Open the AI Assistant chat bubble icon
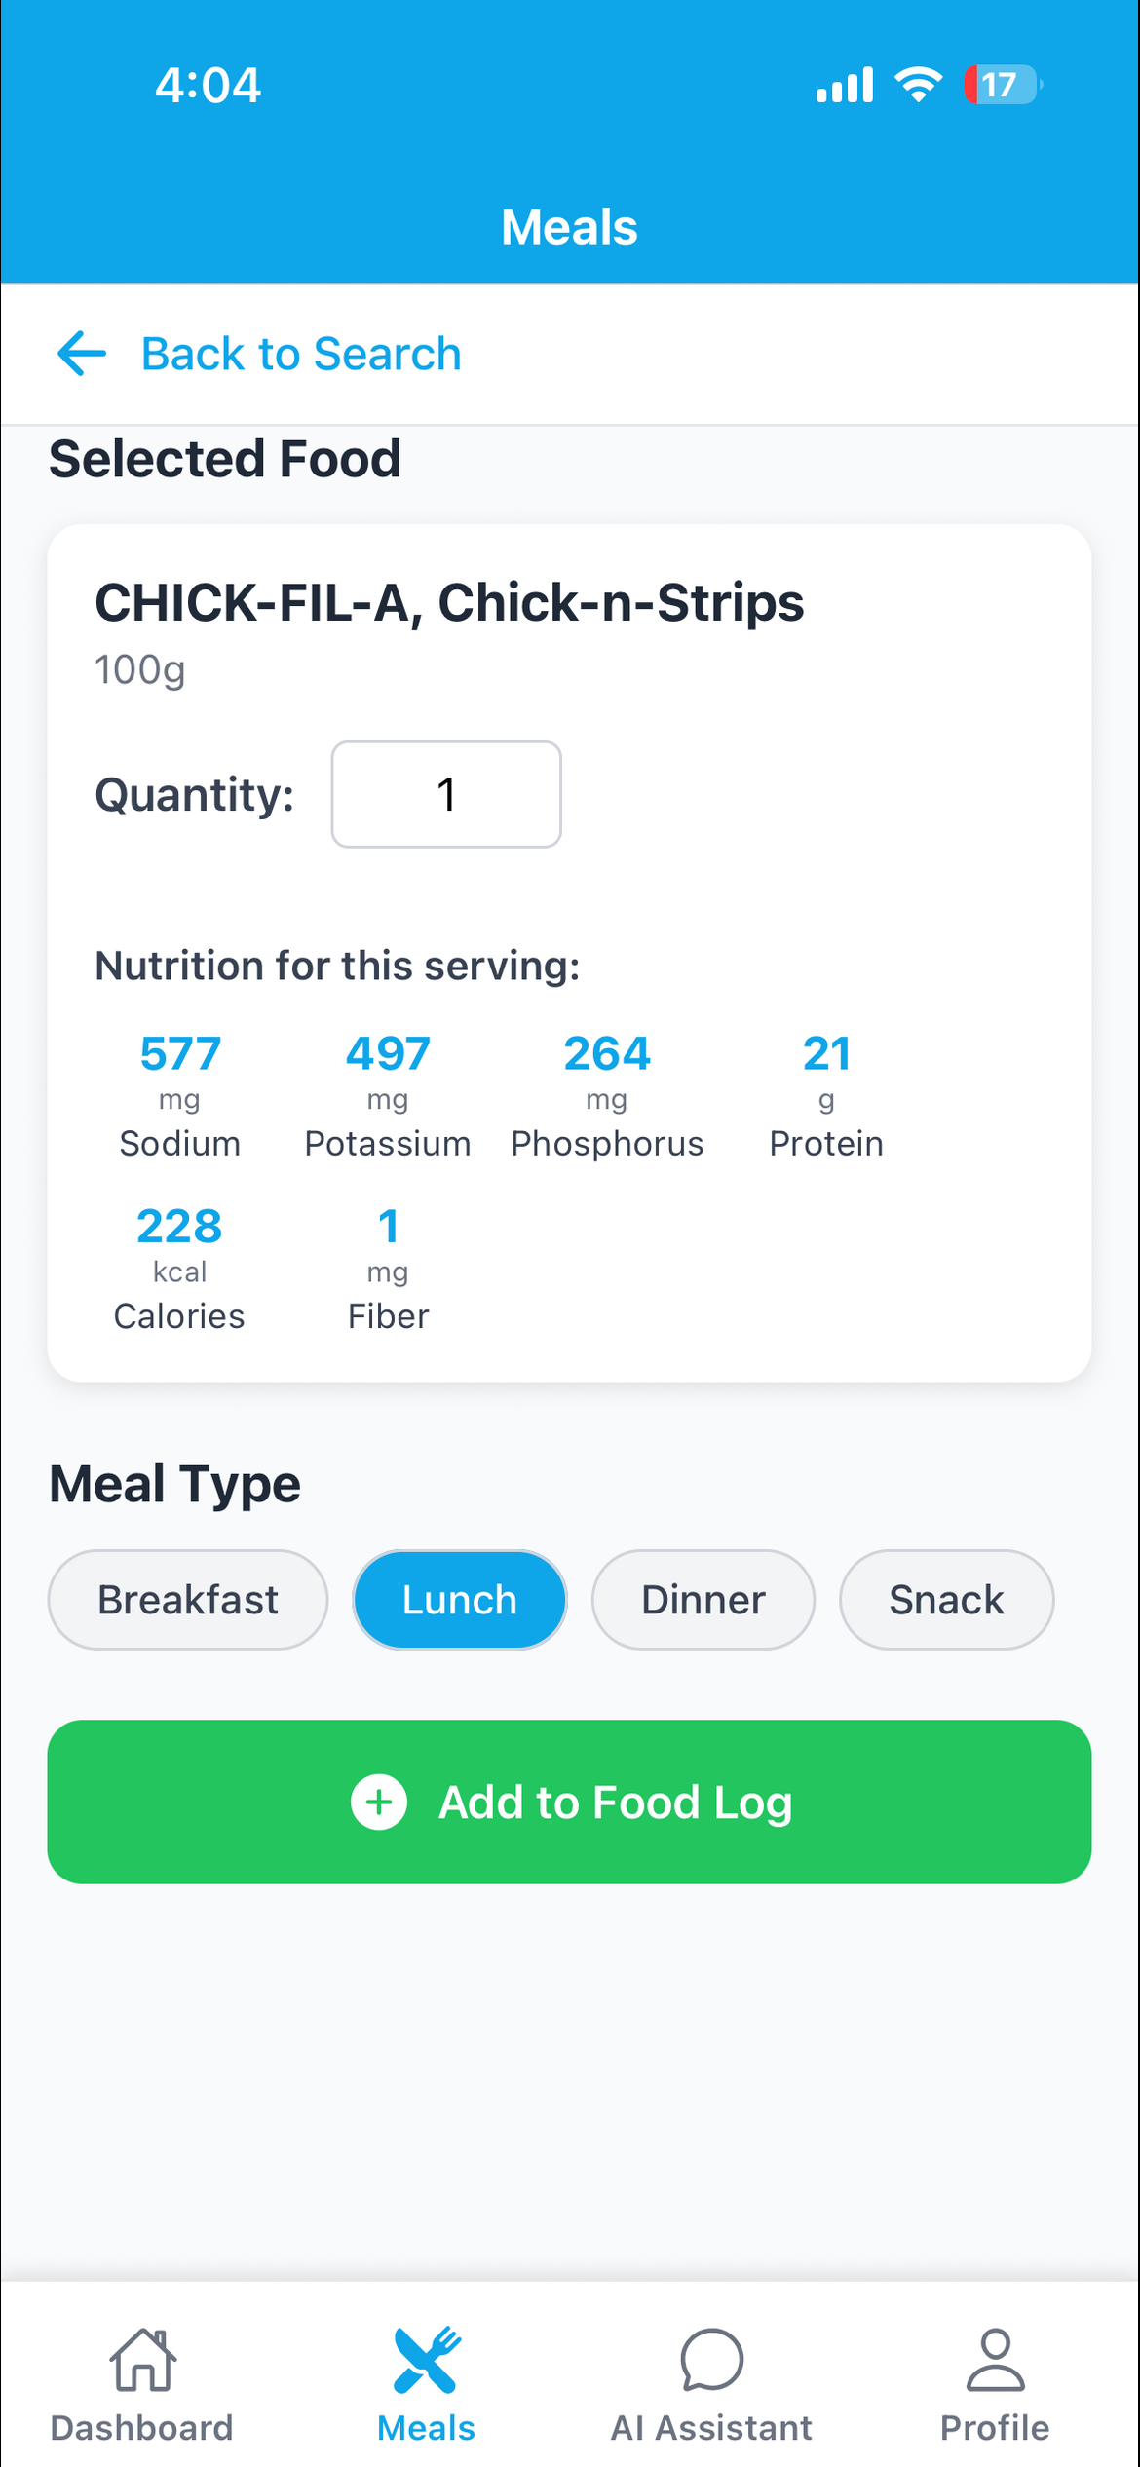The image size is (1140, 2467). pyautogui.click(x=711, y=2360)
